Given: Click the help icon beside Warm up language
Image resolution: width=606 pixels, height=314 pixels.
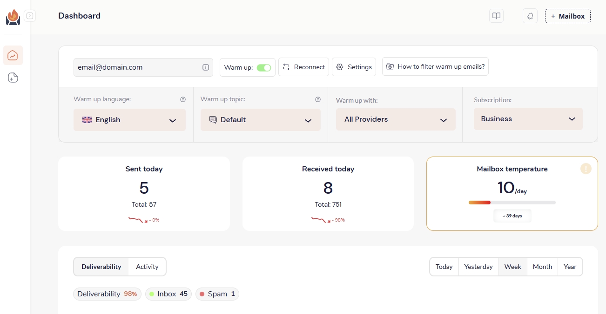Looking at the screenshot, I should point(183,99).
